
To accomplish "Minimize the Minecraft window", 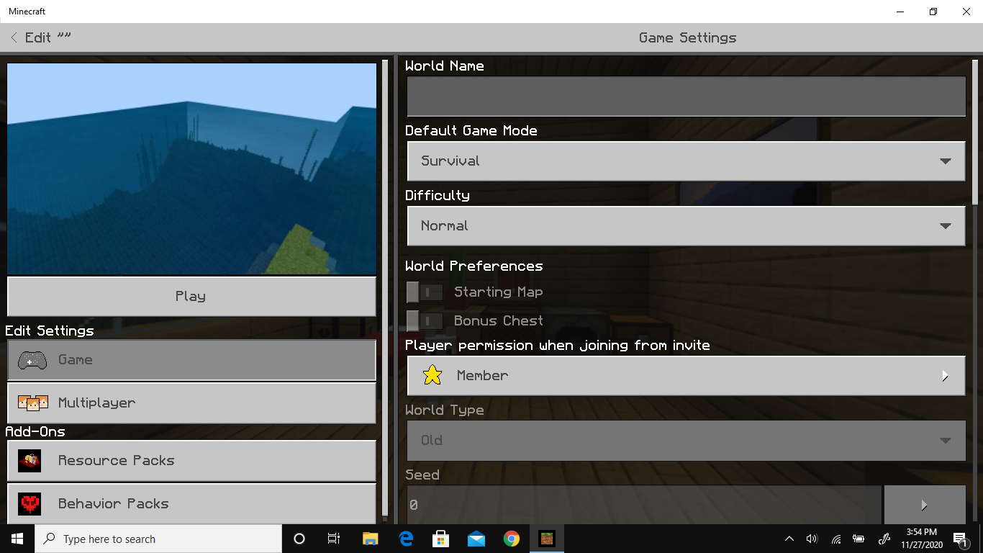I will [900, 12].
